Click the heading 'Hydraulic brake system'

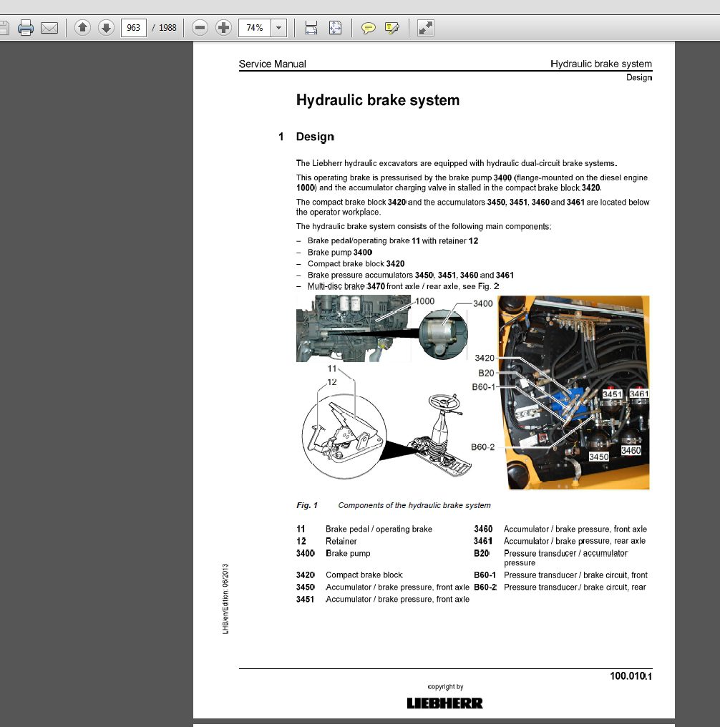coord(378,100)
